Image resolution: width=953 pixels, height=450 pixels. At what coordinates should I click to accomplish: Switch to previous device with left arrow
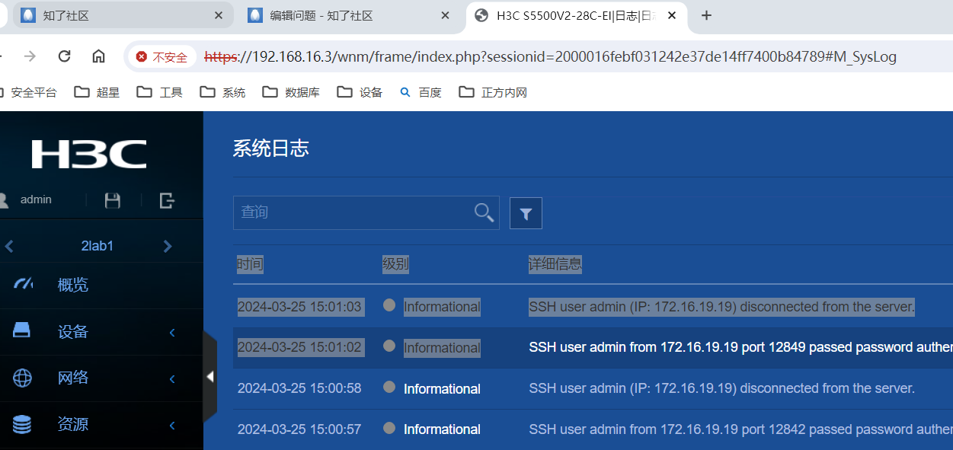(x=9, y=246)
